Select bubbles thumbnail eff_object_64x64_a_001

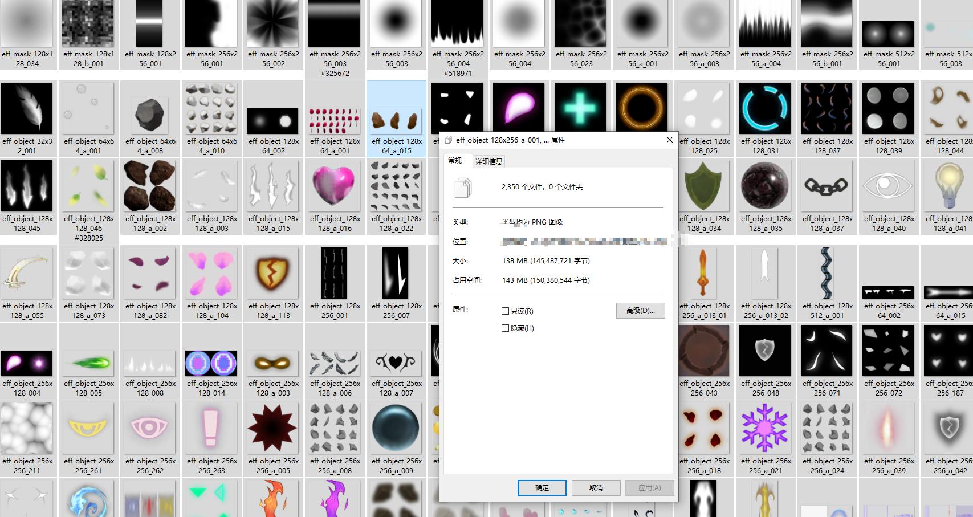point(88,108)
